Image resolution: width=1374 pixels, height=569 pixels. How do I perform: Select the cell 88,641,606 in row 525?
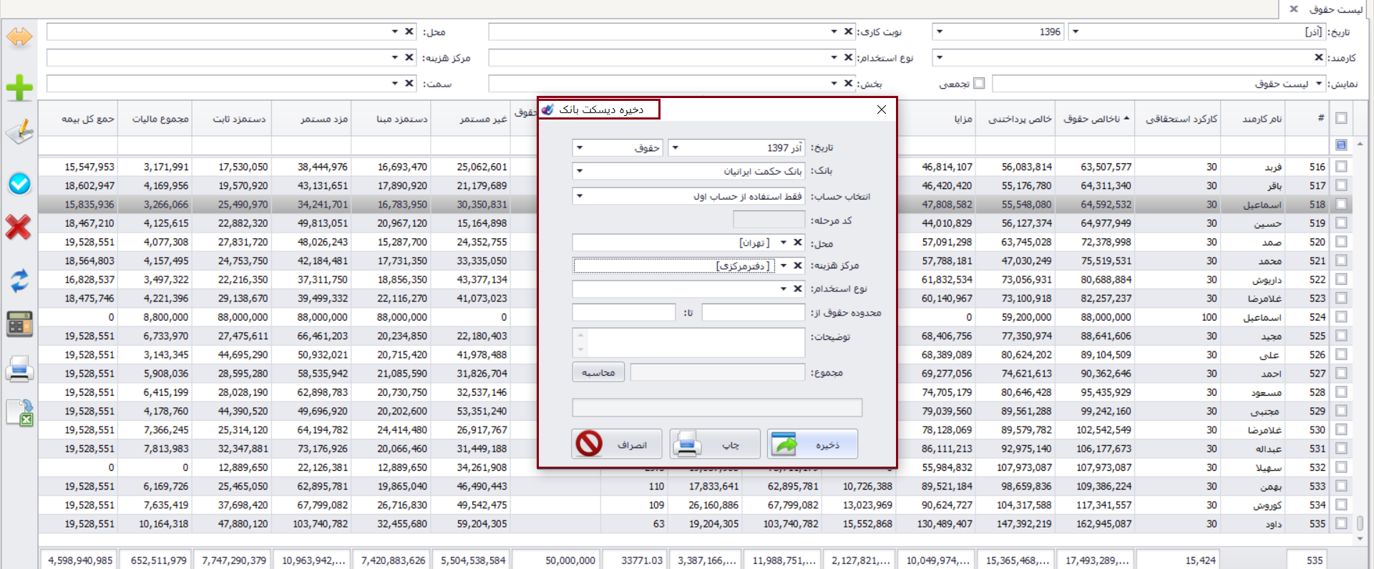tap(1096, 336)
